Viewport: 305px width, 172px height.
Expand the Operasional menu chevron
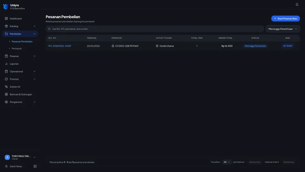tap(34, 71)
